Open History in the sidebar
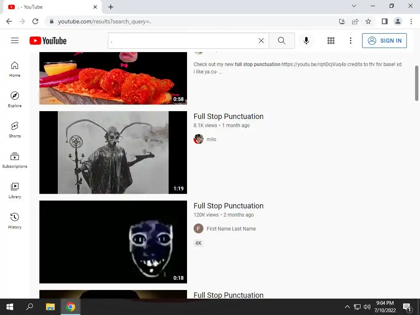The image size is (420, 315). 15,221
